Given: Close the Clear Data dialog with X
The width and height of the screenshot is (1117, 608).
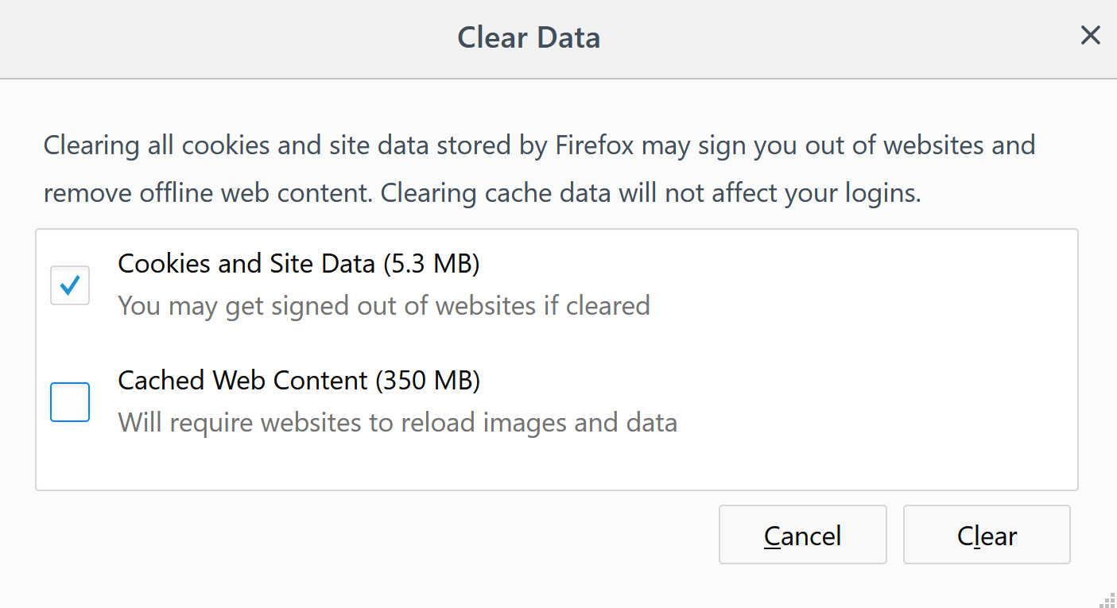Looking at the screenshot, I should [x=1090, y=36].
